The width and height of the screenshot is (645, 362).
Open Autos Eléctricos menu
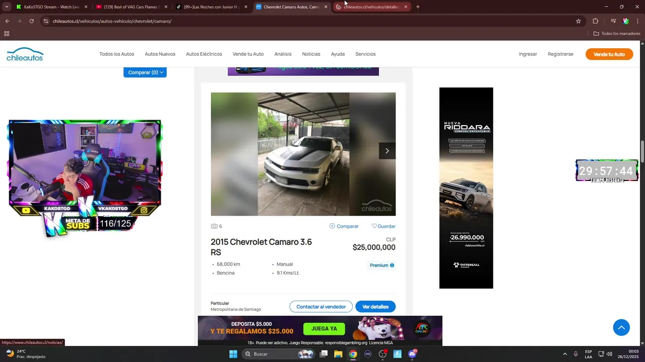204,54
